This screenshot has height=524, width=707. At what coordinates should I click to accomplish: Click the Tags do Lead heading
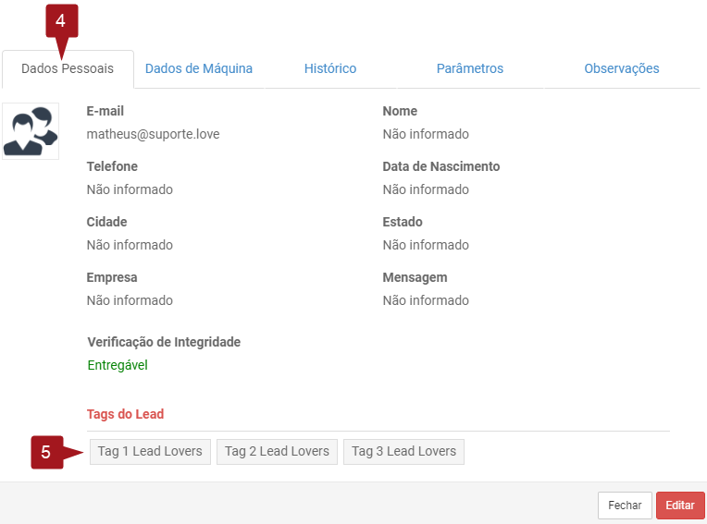(125, 414)
